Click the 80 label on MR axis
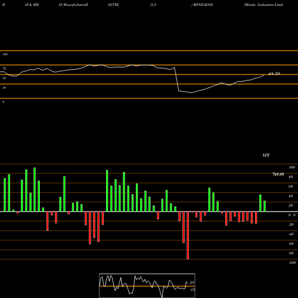This screenshot has height=298, width=298. pyautogui.click(x=291, y=177)
